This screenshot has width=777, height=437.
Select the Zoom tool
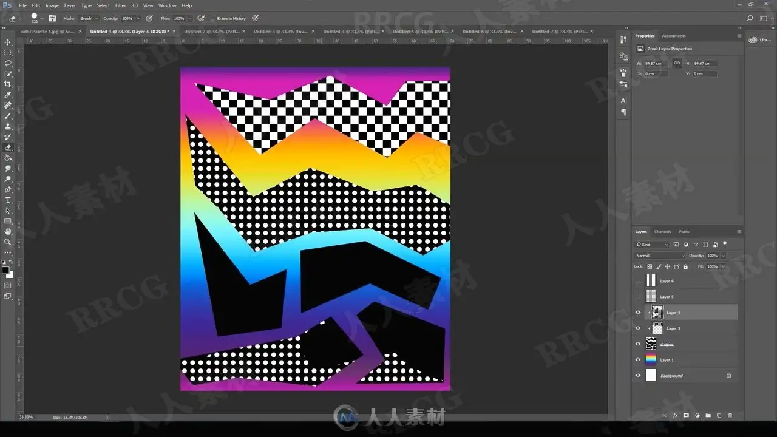coord(8,242)
